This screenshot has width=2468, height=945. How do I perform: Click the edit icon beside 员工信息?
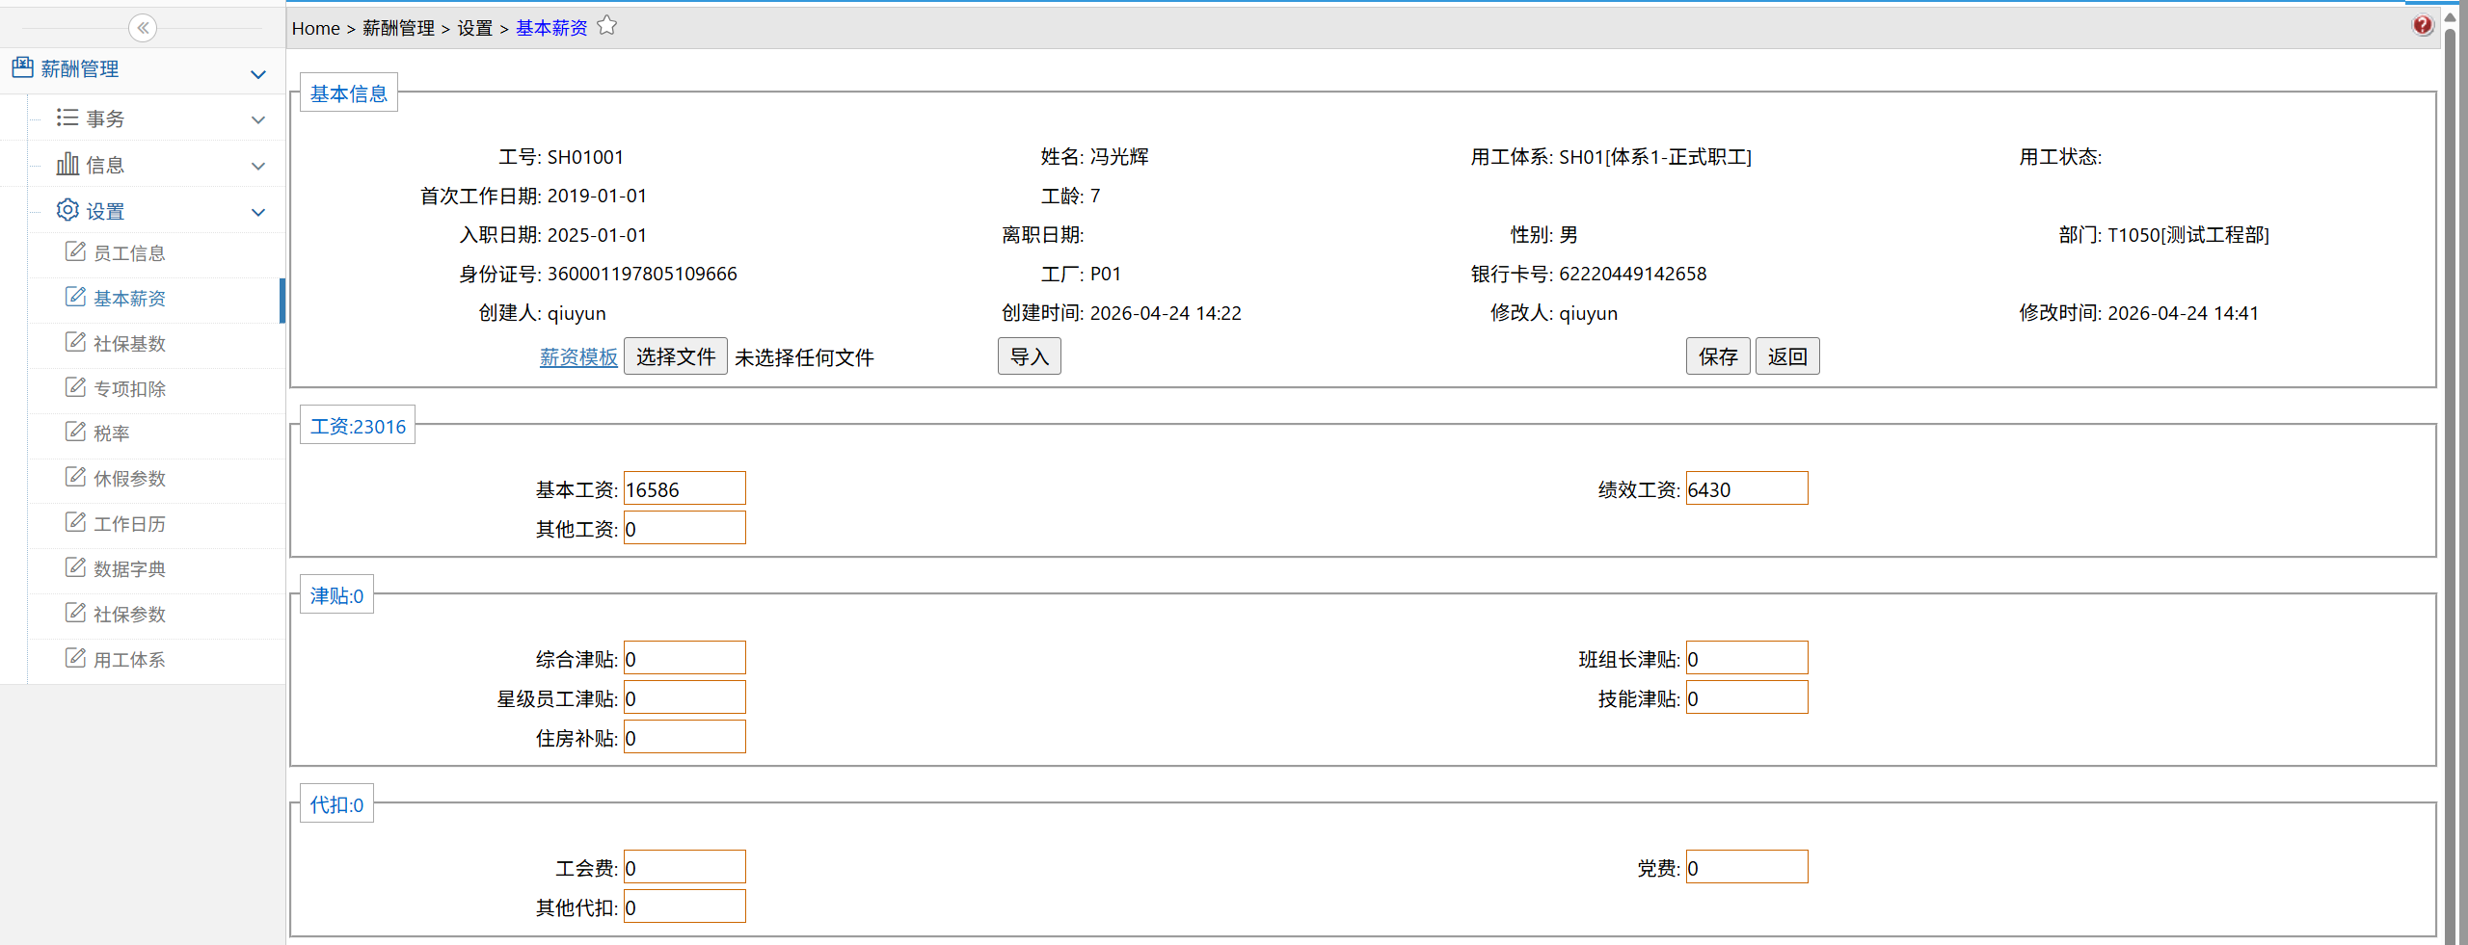coord(75,251)
